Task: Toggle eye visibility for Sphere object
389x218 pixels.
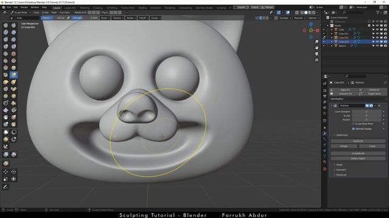Action: 377,46
